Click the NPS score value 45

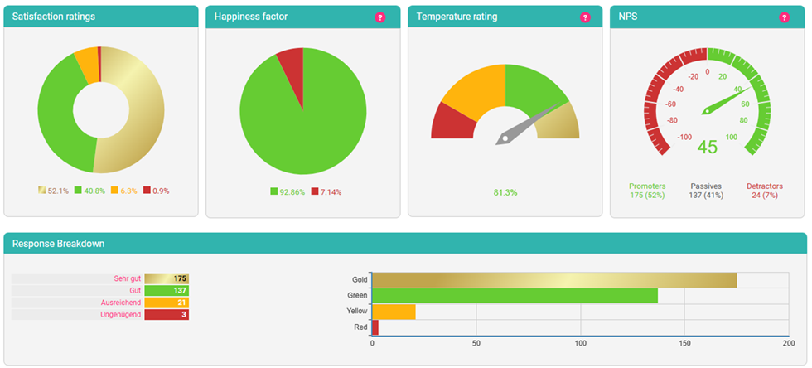[708, 147]
